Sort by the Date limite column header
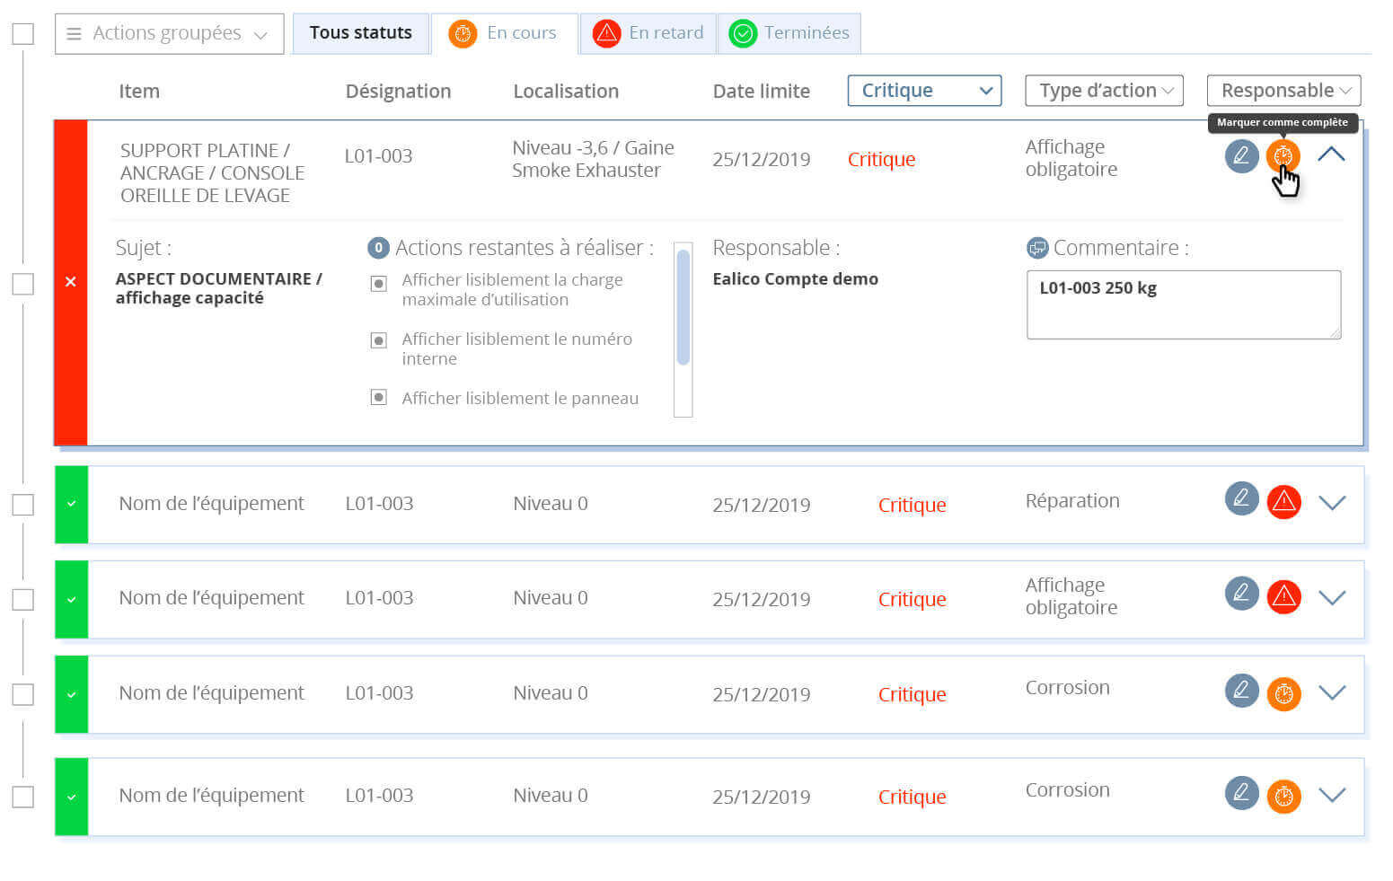 coord(761,92)
